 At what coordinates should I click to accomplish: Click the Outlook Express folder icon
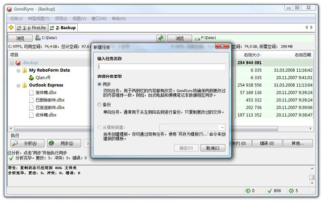tap(24, 85)
